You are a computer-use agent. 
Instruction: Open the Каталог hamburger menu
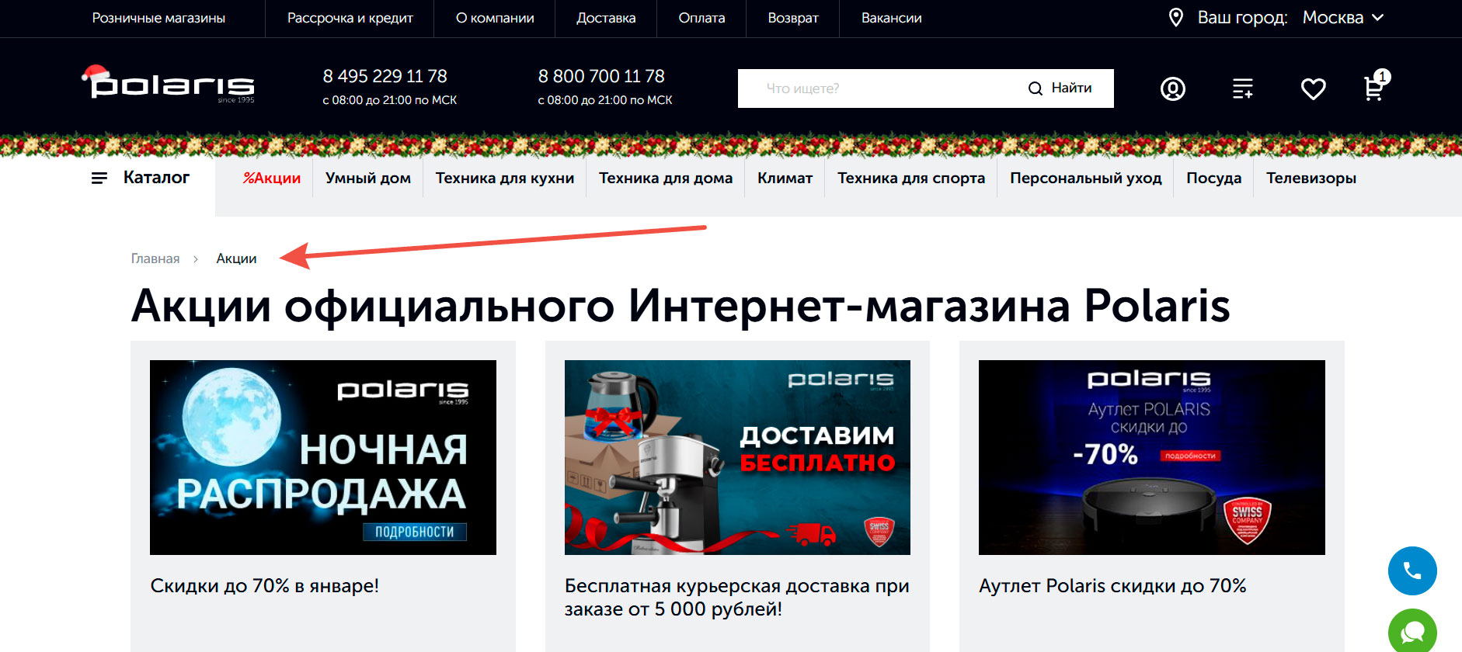point(141,178)
